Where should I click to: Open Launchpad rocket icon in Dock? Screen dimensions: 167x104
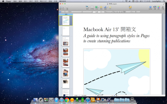[x=41, y=100]
